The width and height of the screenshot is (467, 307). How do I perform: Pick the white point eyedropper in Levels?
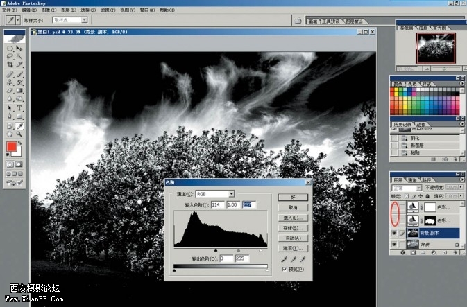click(303, 258)
